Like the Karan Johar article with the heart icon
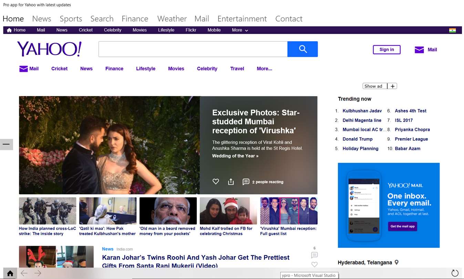Viewport: 464px width, 279px height. point(314,264)
